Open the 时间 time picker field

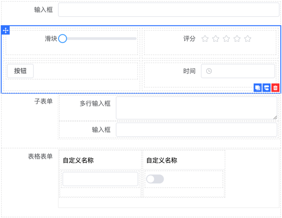click(x=238, y=71)
